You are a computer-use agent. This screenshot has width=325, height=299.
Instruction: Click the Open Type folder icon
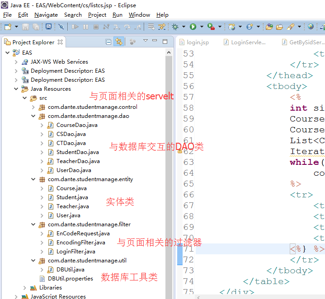pyautogui.click(x=269, y=27)
